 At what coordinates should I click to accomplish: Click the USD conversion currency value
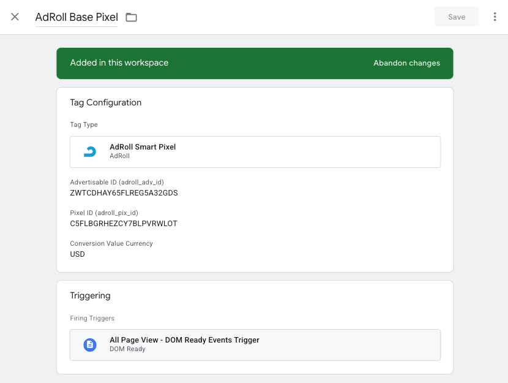(78, 254)
